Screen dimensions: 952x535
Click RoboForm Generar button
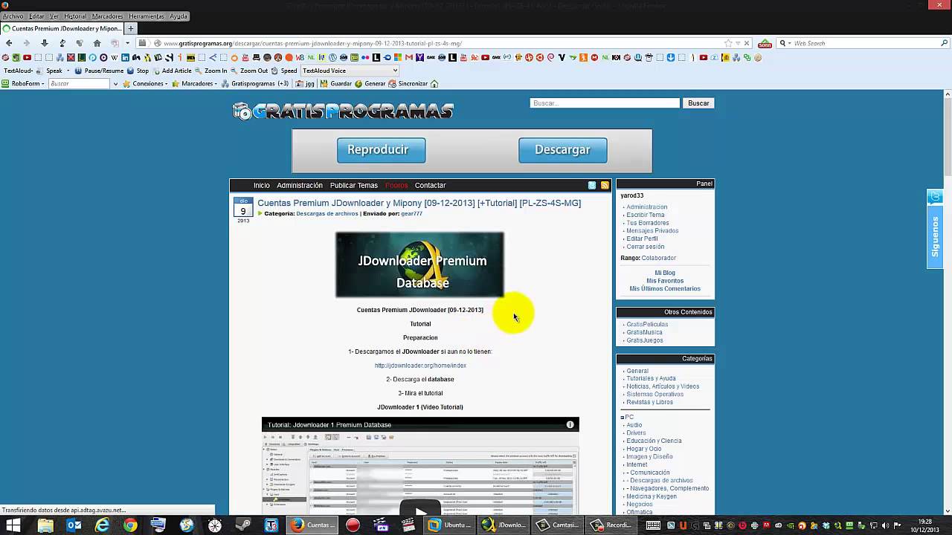[x=370, y=84]
